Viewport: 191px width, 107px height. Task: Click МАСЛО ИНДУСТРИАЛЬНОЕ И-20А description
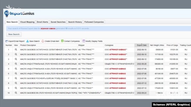[48, 69]
